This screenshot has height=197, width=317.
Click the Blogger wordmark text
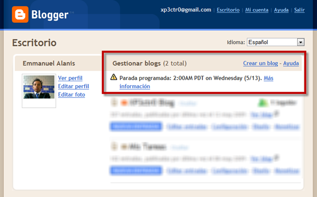50,15
